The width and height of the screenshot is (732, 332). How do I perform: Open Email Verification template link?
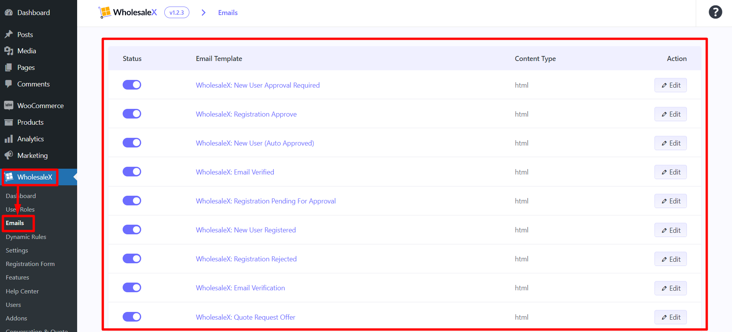(240, 288)
